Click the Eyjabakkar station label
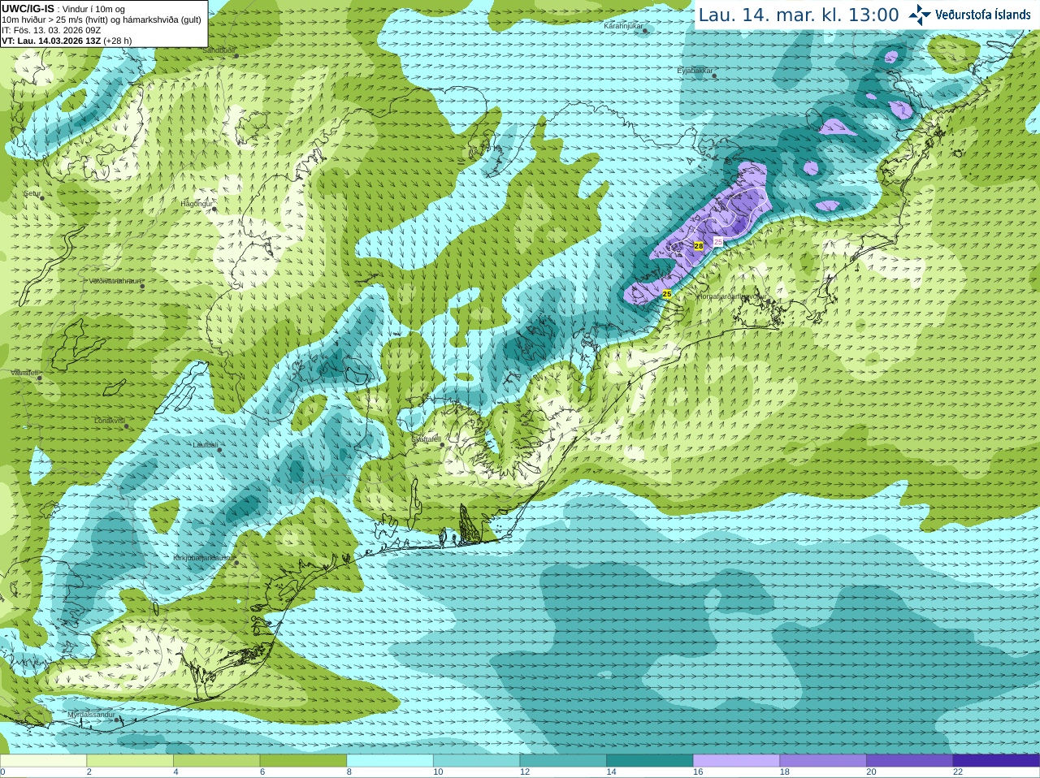Viewport: 1040px width, 778px height. tap(695, 71)
